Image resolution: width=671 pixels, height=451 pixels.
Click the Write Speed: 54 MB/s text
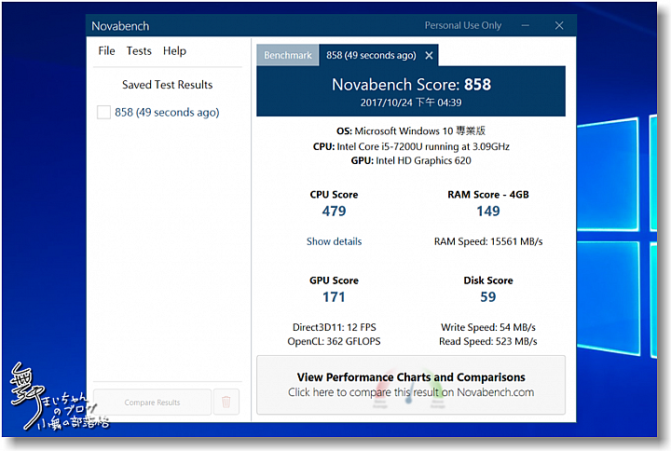tap(488, 327)
